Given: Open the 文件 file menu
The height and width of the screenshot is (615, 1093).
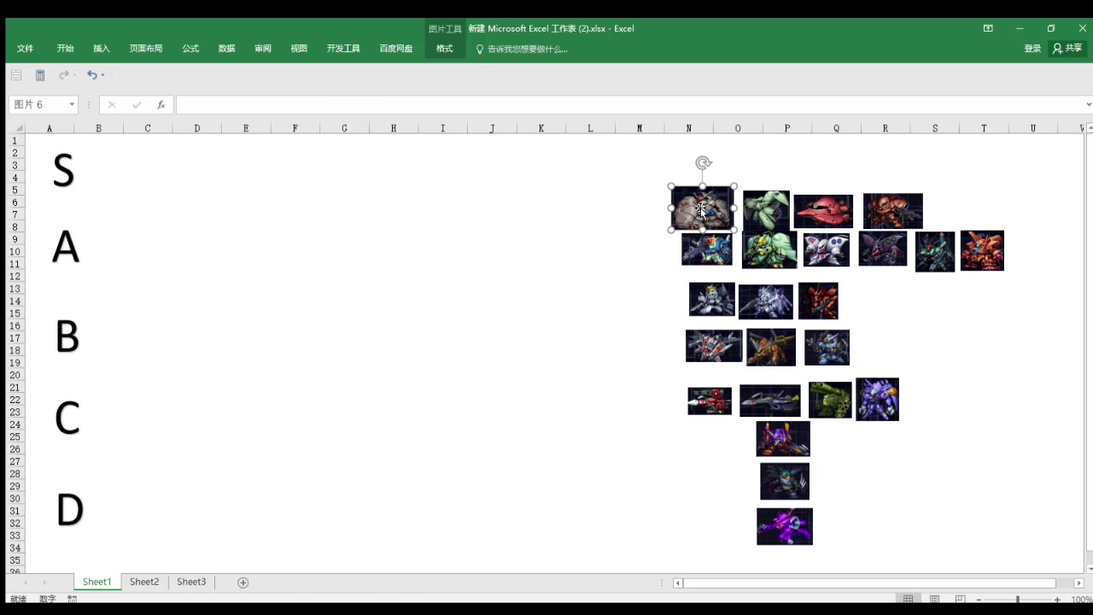Looking at the screenshot, I should (25, 49).
